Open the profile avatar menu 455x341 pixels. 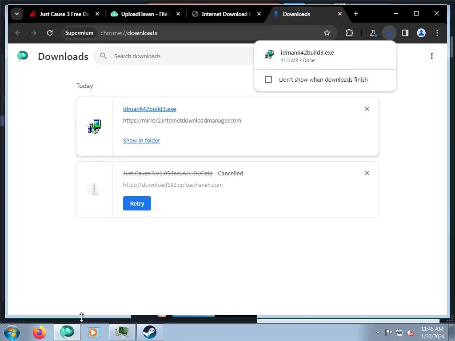(x=421, y=33)
